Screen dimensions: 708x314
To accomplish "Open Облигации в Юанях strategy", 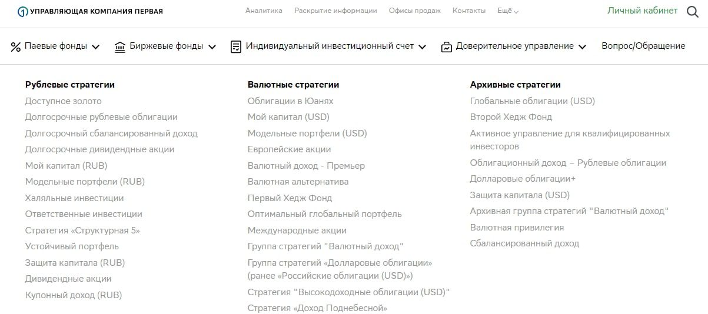I will click(x=290, y=101).
